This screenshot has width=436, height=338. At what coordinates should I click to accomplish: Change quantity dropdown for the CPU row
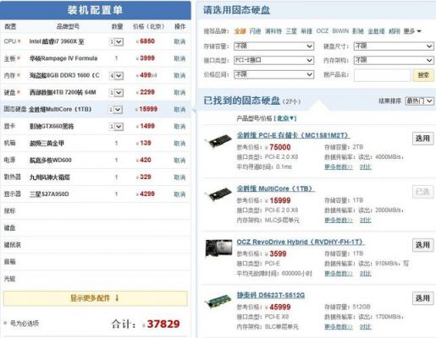pyautogui.click(x=116, y=42)
